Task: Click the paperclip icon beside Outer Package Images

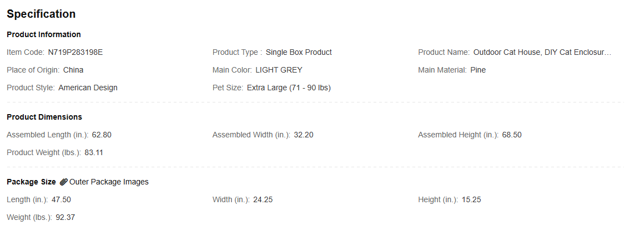Action: coord(63,182)
